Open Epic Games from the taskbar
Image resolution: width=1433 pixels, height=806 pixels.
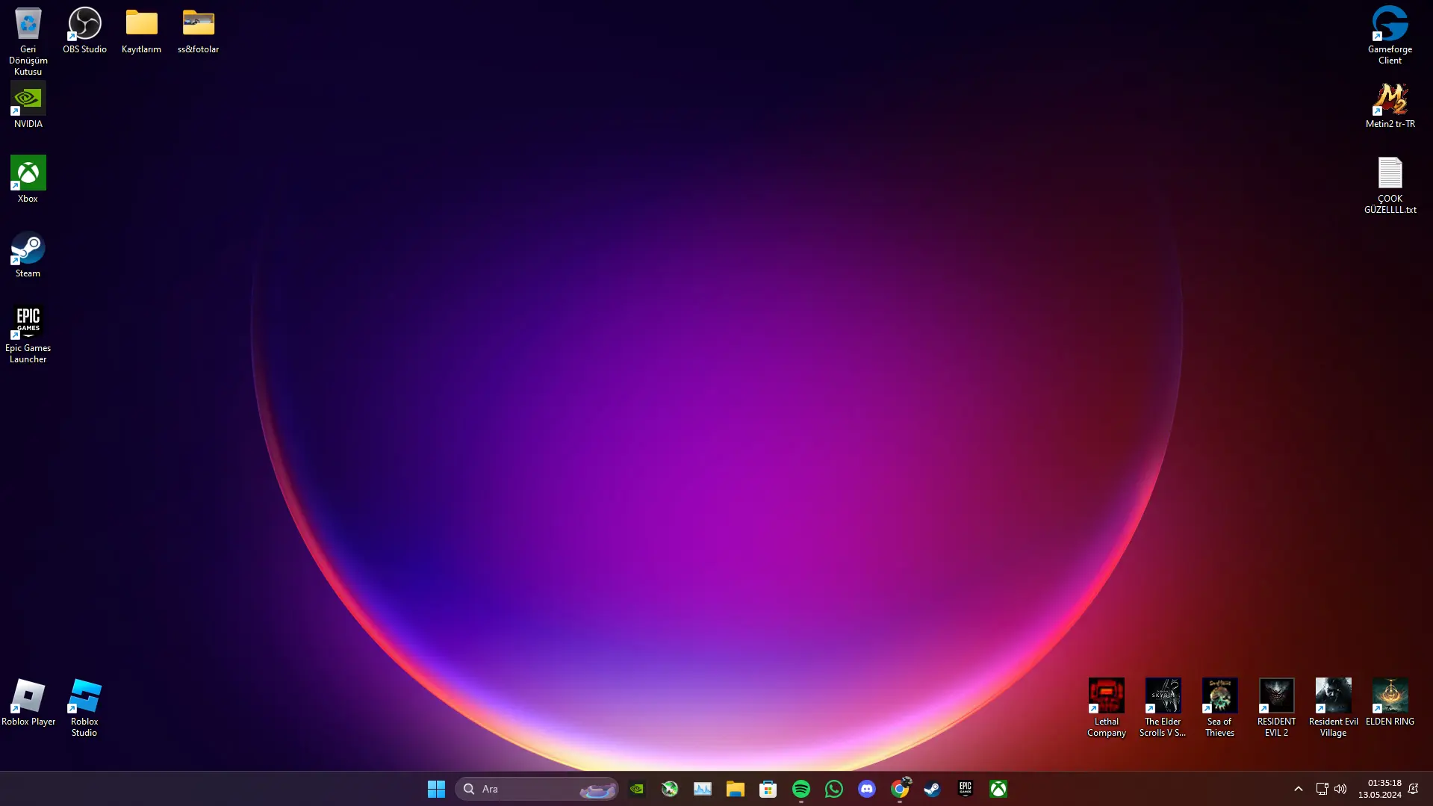(x=965, y=789)
